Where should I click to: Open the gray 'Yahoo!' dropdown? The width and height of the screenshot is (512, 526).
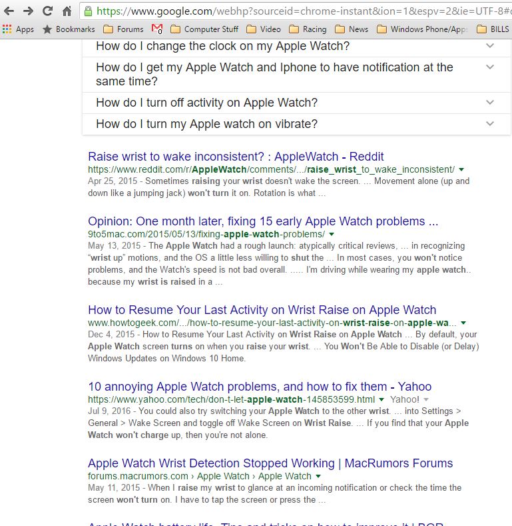click(x=409, y=399)
